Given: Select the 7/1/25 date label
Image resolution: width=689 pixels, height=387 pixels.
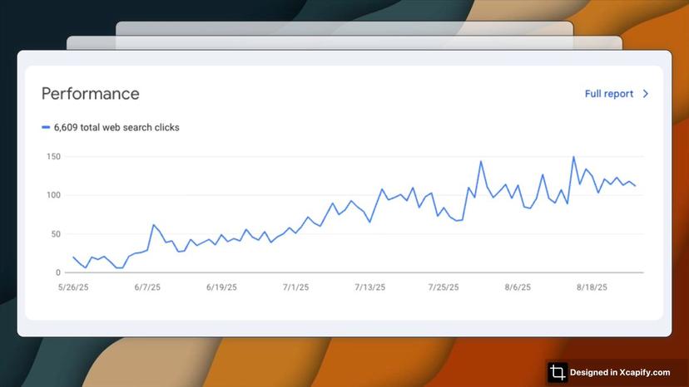Looking at the screenshot, I should (x=295, y=287).
